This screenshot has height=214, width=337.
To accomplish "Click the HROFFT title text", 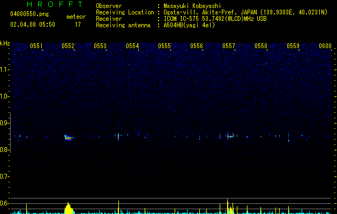I will pos(55,4).
